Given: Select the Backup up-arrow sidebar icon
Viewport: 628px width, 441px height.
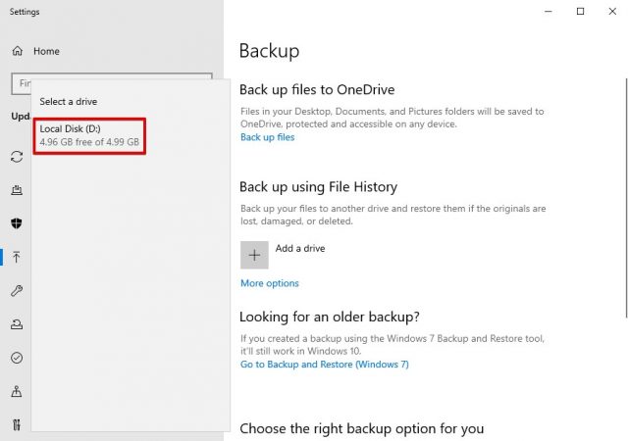Looking at the screenshot, I should click(x=17, y=257).
